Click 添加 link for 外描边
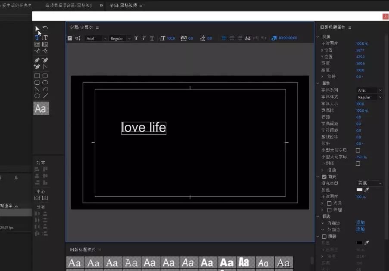The image size is (389, 271). 360,229
